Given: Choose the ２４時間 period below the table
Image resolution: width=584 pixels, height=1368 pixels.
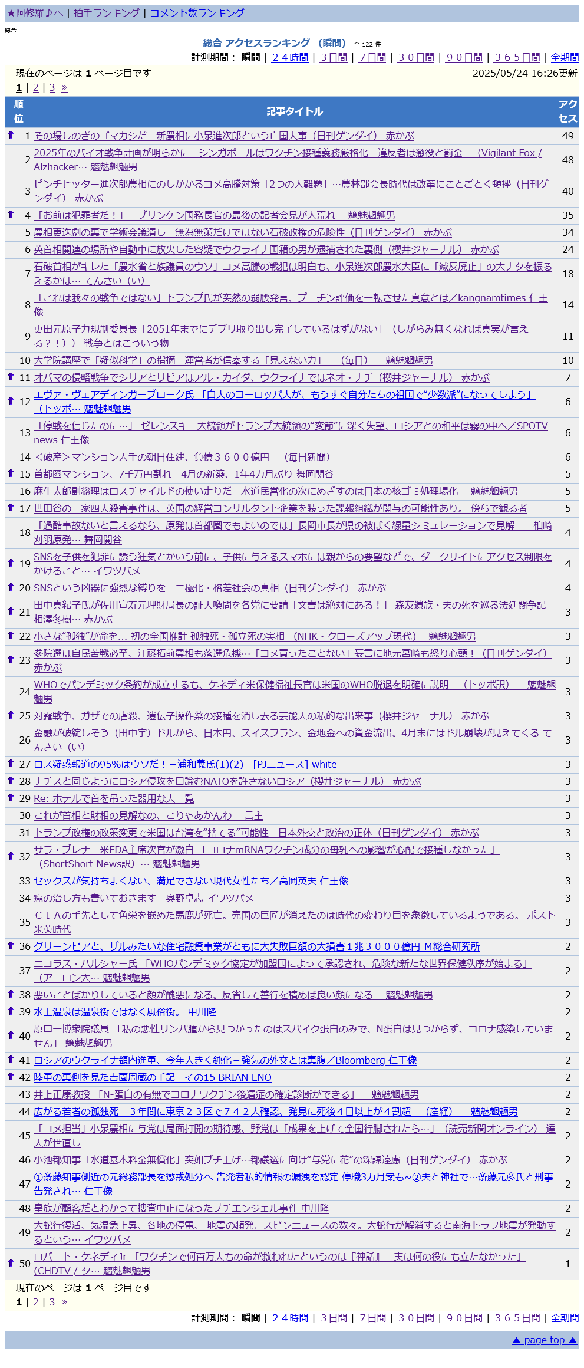Looking at the screenshot, I should point(290,1318).
